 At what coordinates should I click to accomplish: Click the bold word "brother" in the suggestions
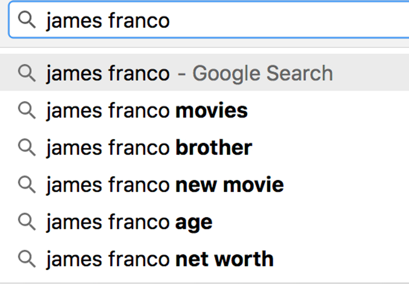click(x=214, y=148)
